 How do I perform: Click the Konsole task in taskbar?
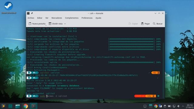(34, 106)
